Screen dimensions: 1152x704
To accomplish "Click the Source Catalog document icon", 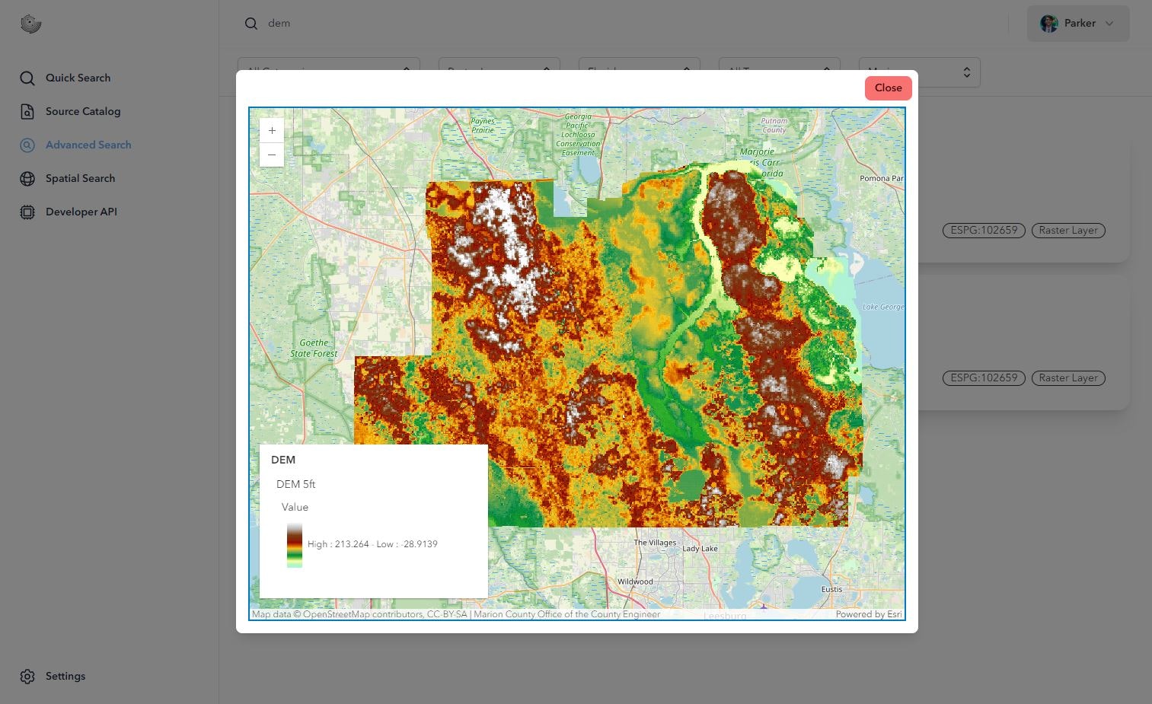I will click(x=27, y=111).
